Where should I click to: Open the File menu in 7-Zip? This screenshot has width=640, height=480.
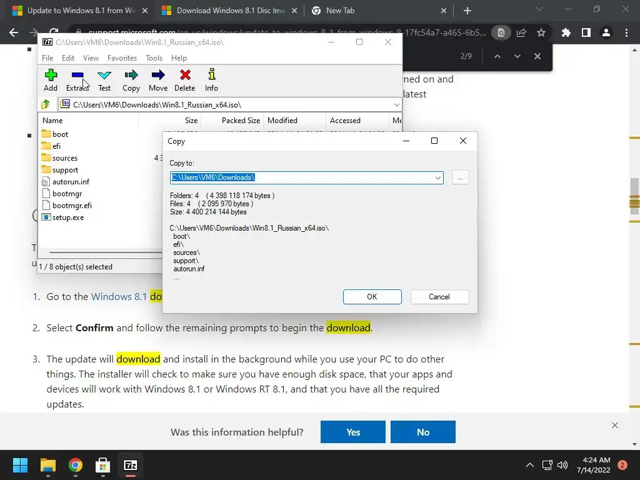pos(47,58)
